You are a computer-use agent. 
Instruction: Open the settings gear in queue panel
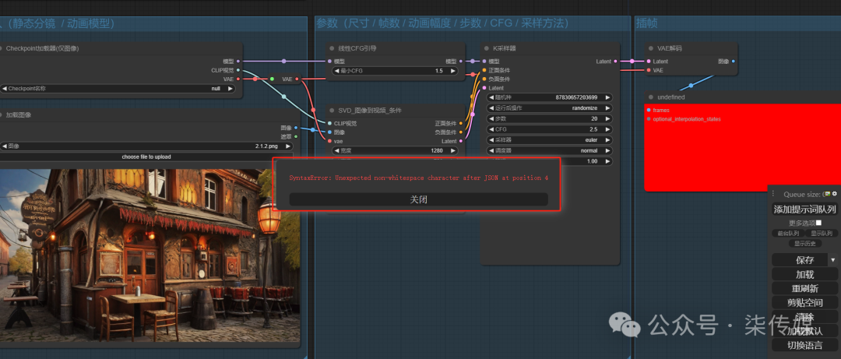tap(834, 194)
